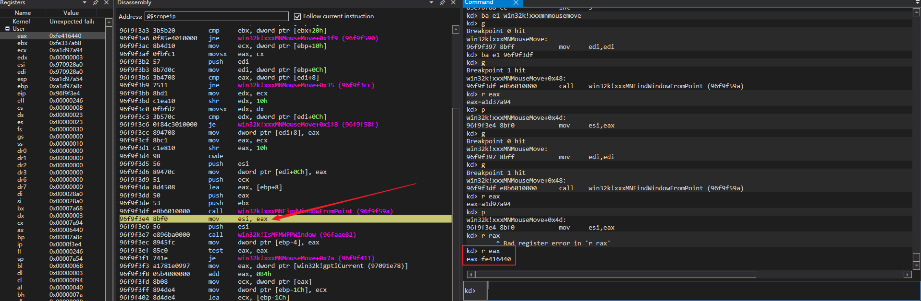Select the efl register value 0x00000246
This screenshot has width=921, height=301.
point(66,101)
